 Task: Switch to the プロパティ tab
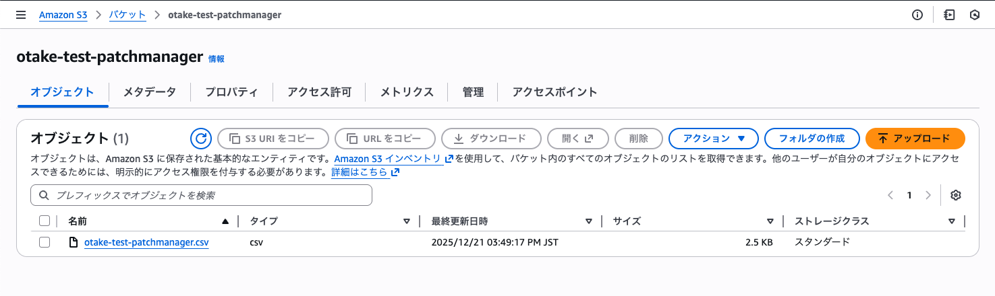pyautogui.click(x=231, y=92)
